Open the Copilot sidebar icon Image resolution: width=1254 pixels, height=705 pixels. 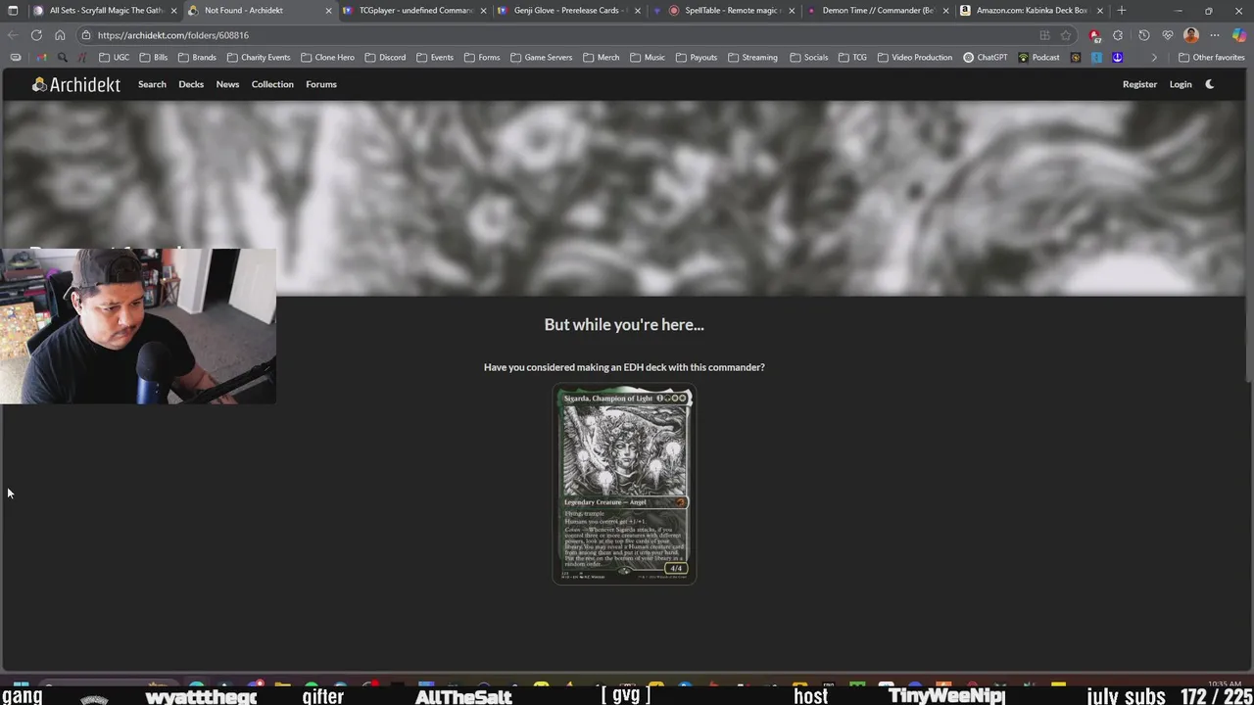pyautogui.click(x=1239, y=35)
